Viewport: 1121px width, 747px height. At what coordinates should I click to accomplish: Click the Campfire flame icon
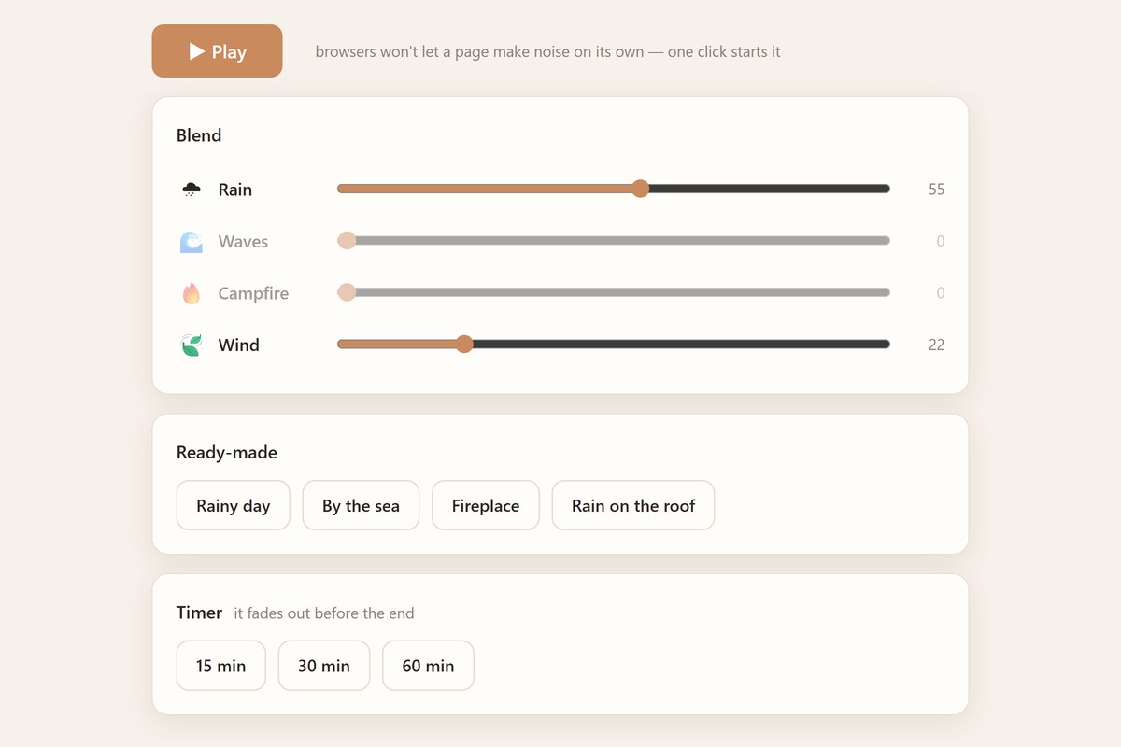pyautogui.click(x=192, y=293)
